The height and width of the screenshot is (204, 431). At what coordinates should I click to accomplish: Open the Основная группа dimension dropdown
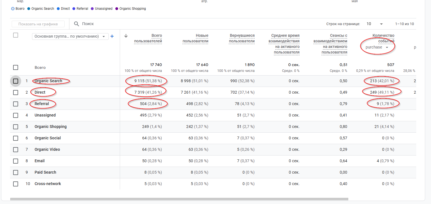click(x=70, y=37)
